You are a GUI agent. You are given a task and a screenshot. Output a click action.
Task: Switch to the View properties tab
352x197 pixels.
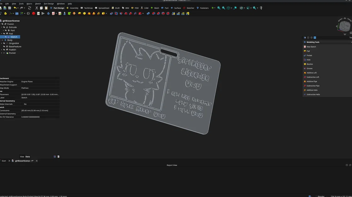click(22, 157)
